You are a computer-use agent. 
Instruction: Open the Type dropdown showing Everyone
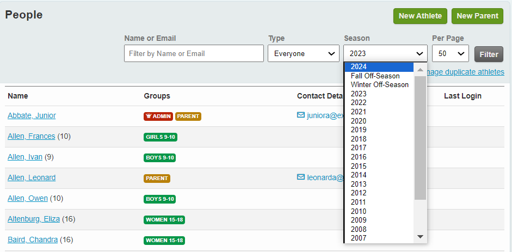(303, 53)
